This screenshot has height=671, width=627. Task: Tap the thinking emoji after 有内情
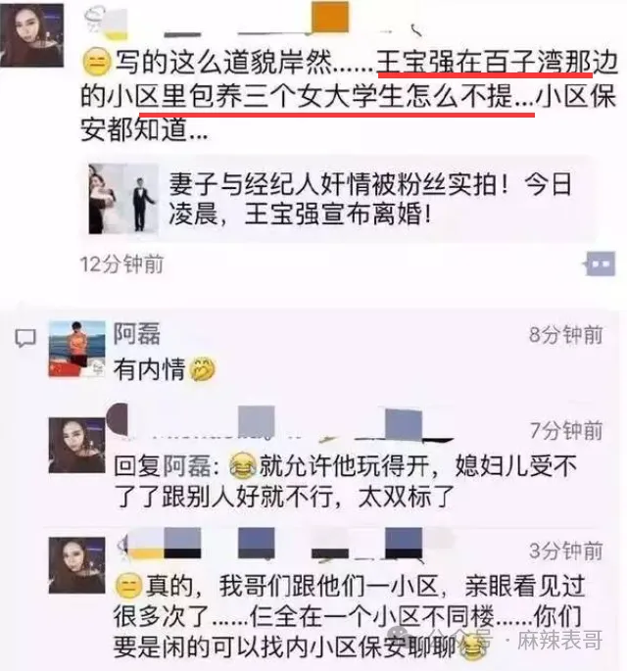click(x=202, y=369)
